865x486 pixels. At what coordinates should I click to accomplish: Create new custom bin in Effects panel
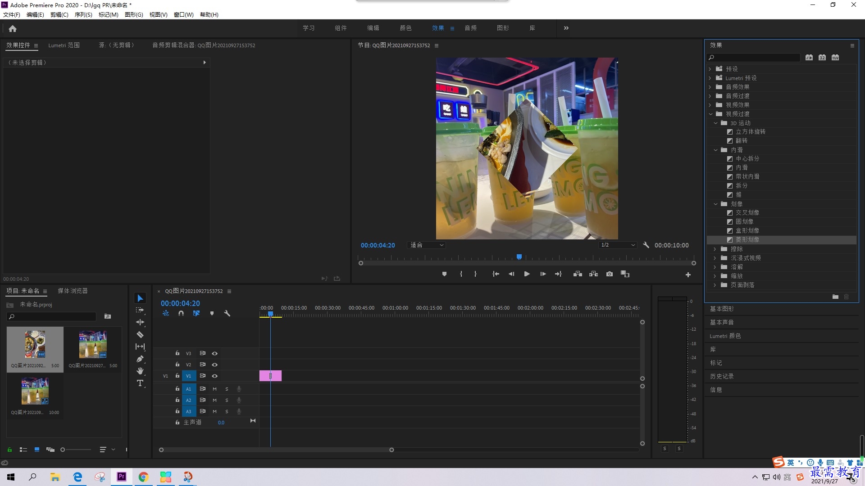pyautogui.click(x=835, y=297)
